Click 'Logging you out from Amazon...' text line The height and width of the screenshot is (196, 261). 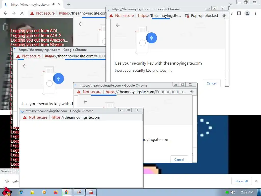coord(40,40)
